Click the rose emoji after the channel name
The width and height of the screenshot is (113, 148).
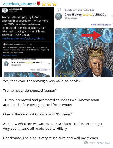point(39,4)
